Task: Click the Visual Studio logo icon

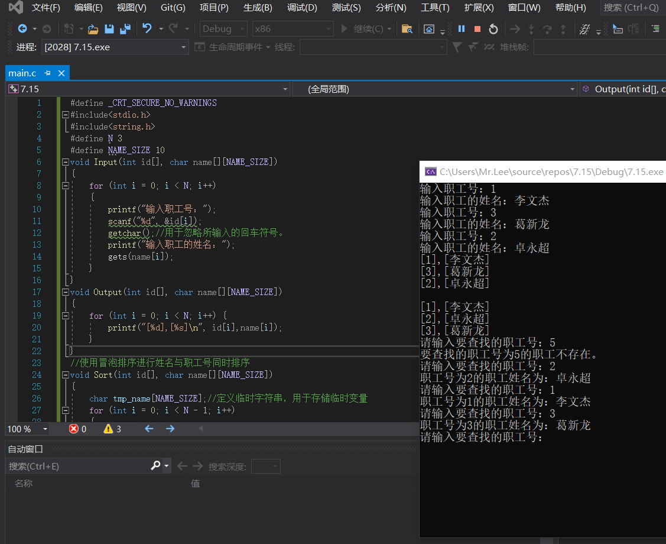Action: pos(16,7)
